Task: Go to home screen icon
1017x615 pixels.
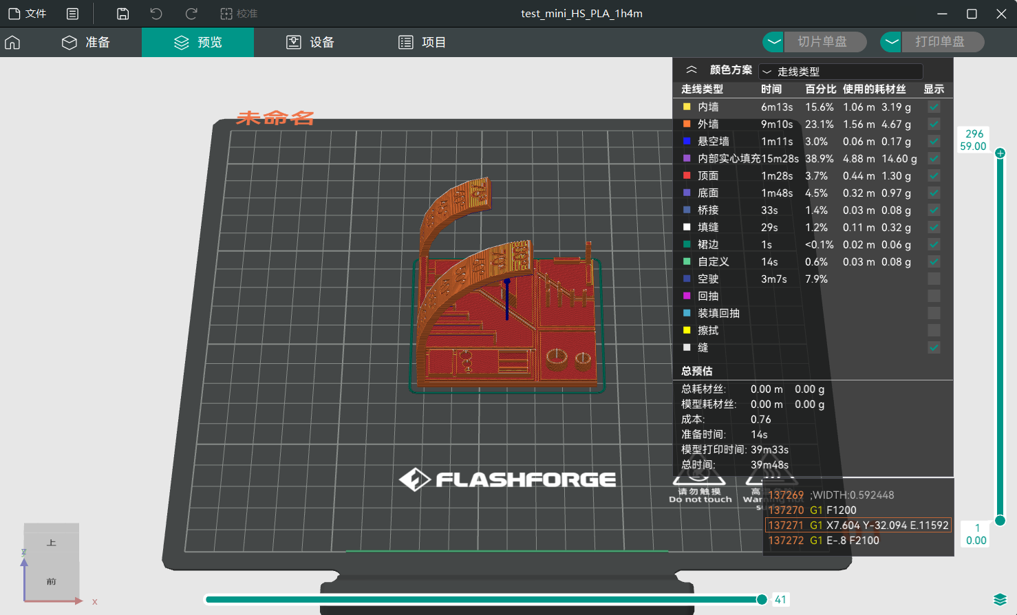Action: [x=12, y=43]
